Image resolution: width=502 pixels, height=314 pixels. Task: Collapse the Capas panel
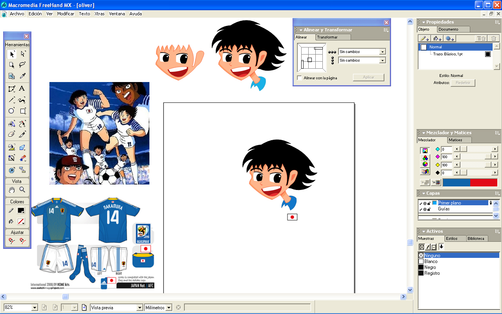coord(424,194)
